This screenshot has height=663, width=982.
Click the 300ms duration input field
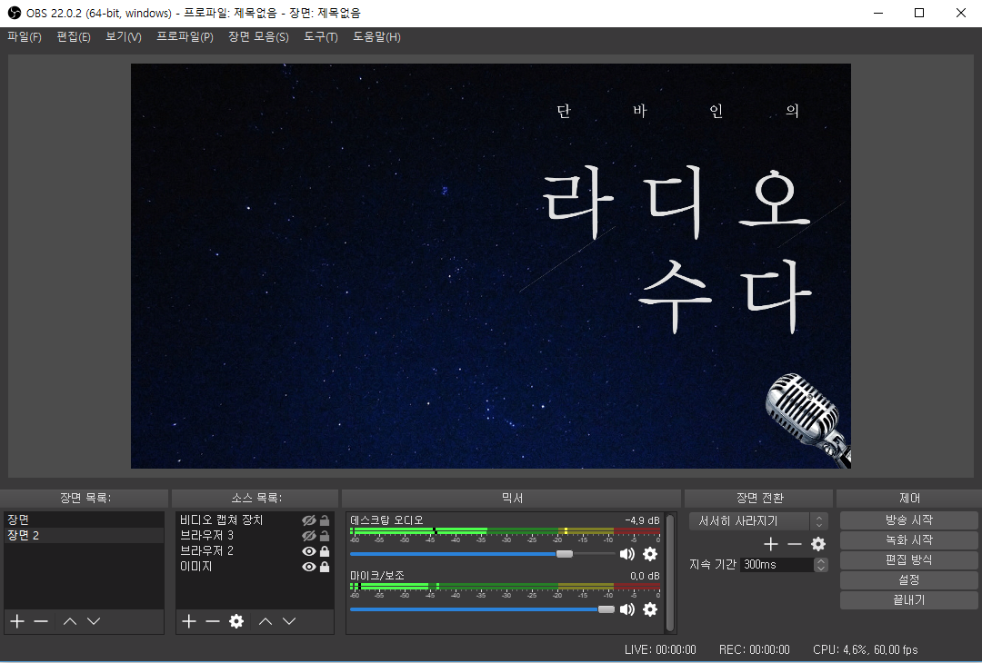pyautogui.click(x=777, y=564)
